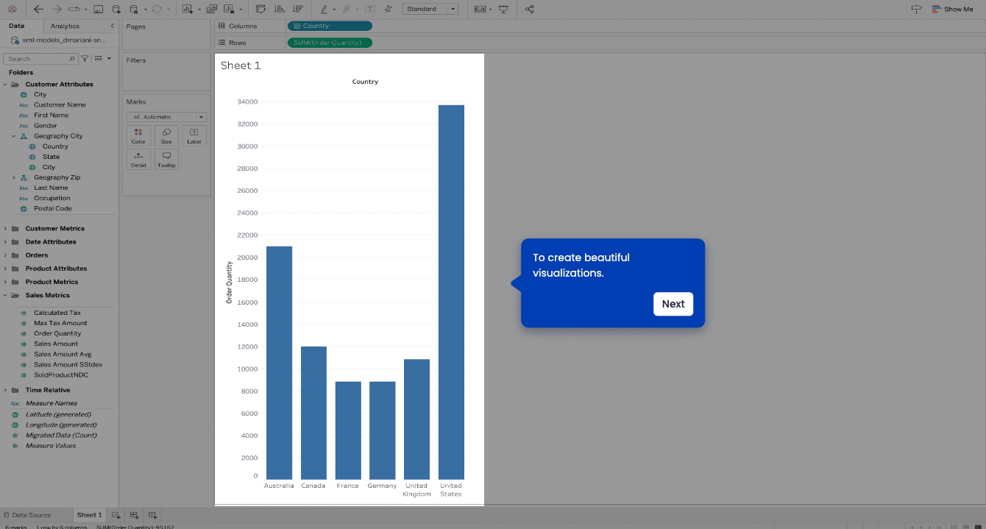Click the Presentation Mode icon
The width and height of the screenshot is (986, 529).
click(503, 9)
